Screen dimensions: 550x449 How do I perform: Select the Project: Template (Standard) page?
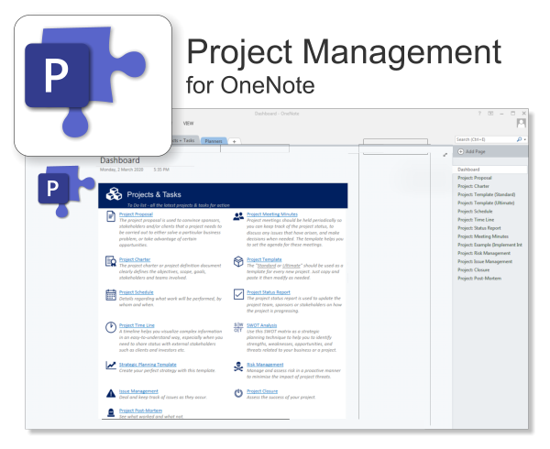pos(486,194)
